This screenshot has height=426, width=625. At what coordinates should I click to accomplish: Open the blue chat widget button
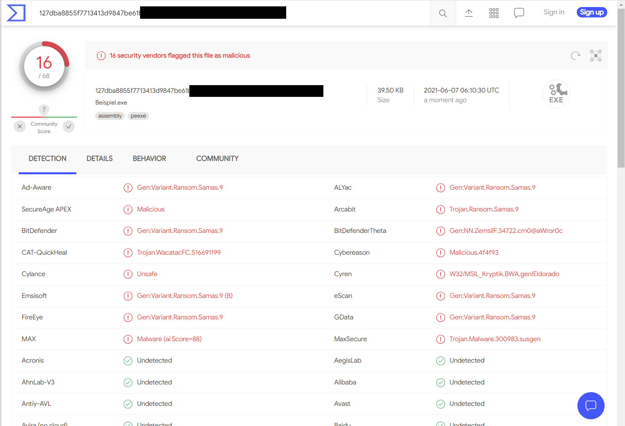(590, 405)
